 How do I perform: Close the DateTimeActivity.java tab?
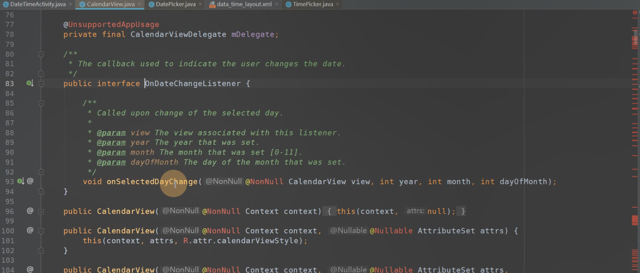point(70,4)
